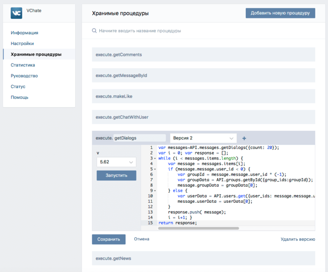Click code line 8 'message.groupData = groupData[0];'
328x272 pixels.
pyautogui.click(x=217, y=185)
